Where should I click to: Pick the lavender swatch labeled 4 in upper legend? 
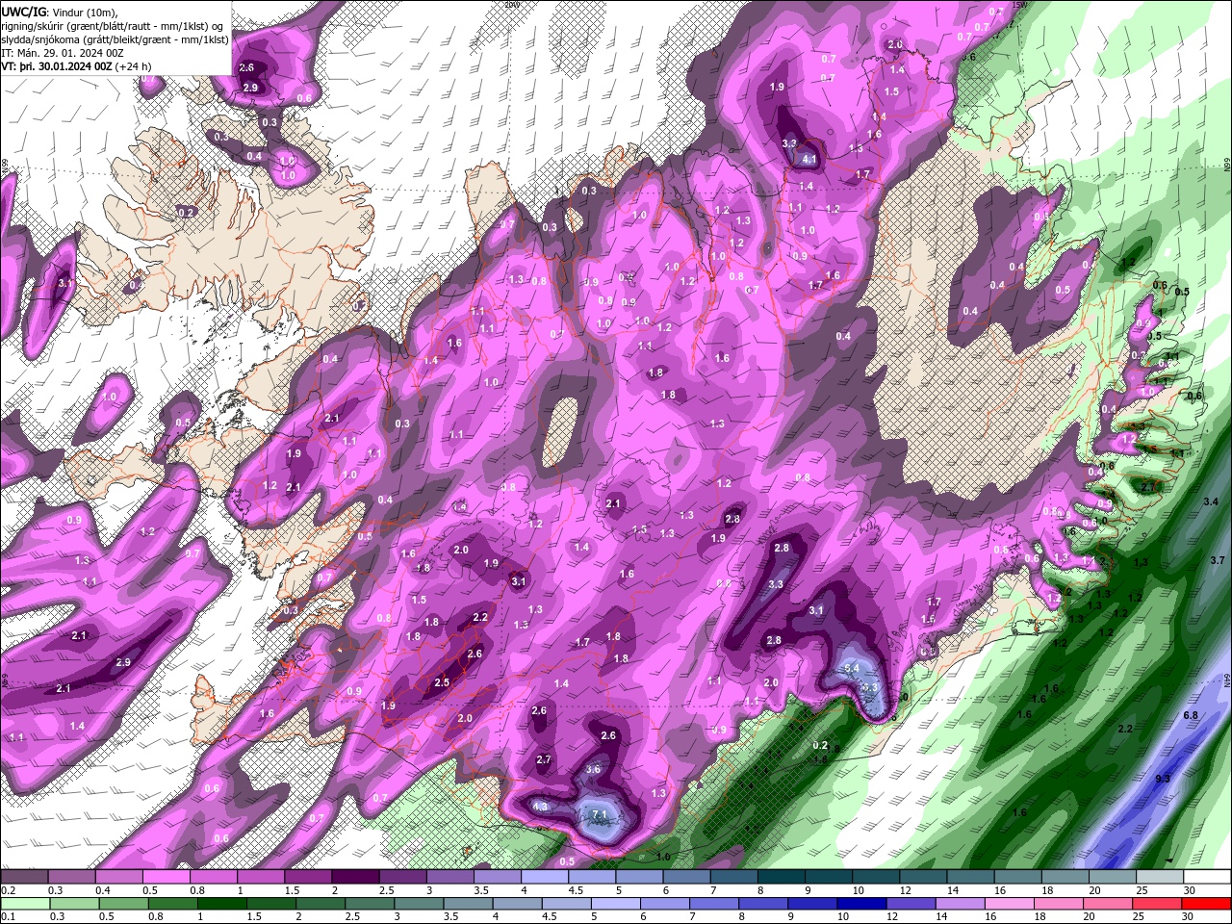coord(544,877)
